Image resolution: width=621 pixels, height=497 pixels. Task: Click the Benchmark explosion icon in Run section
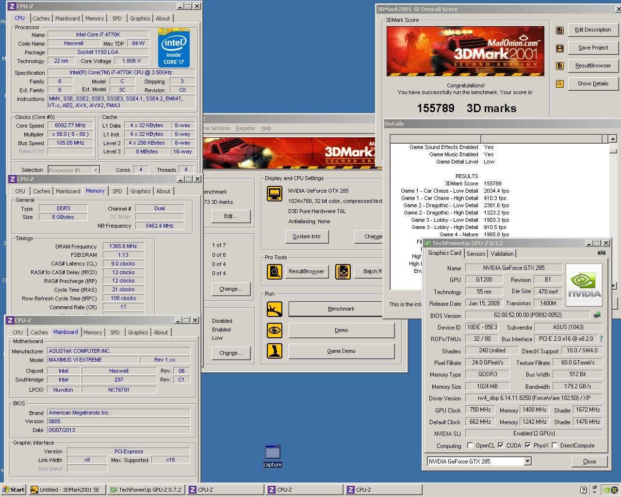point(275,309)
